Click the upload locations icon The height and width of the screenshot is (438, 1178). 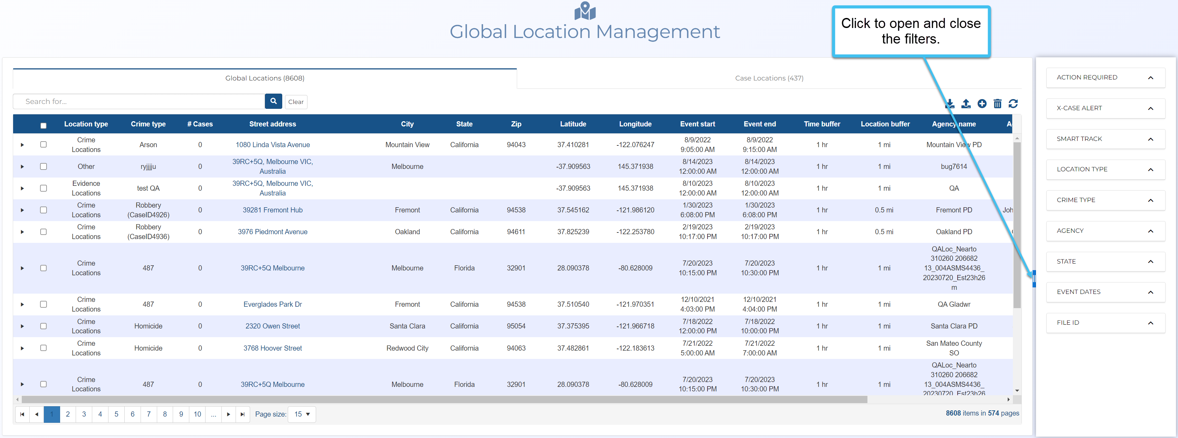966,104
